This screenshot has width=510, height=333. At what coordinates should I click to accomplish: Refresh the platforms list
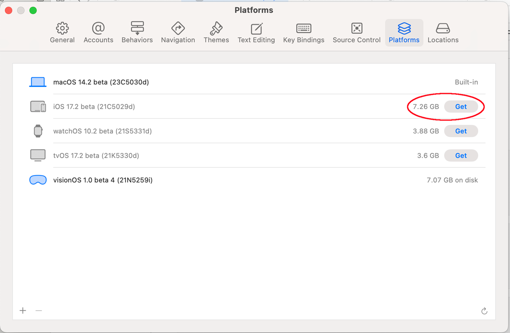coord(484,311)
